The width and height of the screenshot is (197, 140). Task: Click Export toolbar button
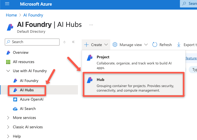tap(187, 45)
